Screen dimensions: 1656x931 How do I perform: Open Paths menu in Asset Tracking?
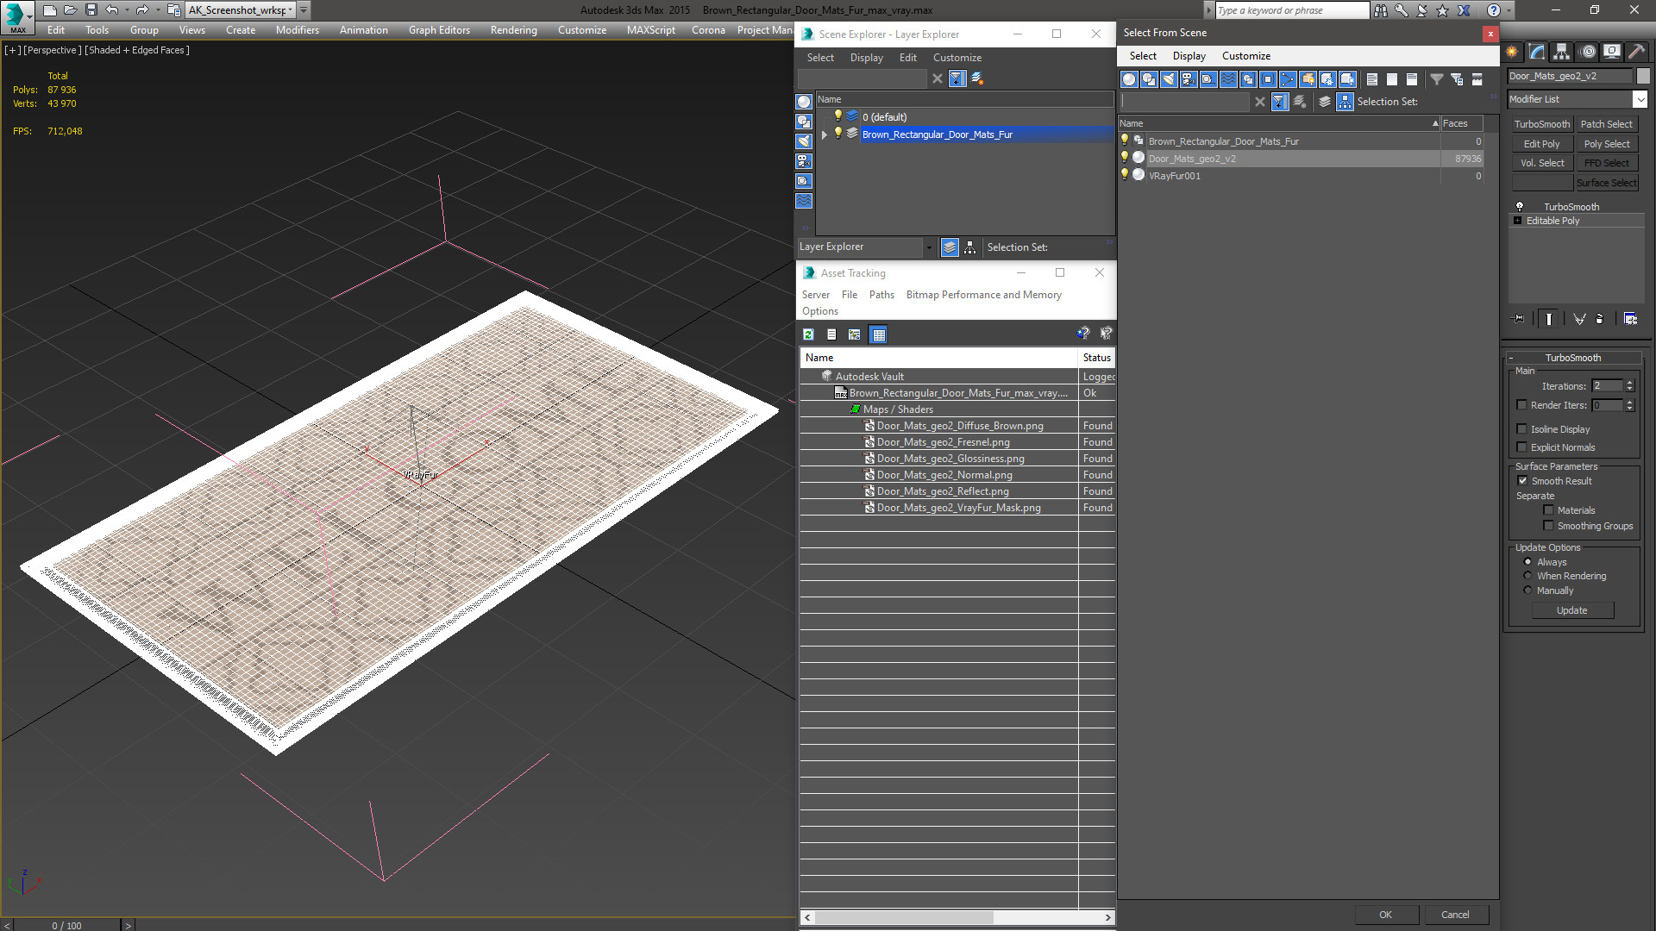881,295
